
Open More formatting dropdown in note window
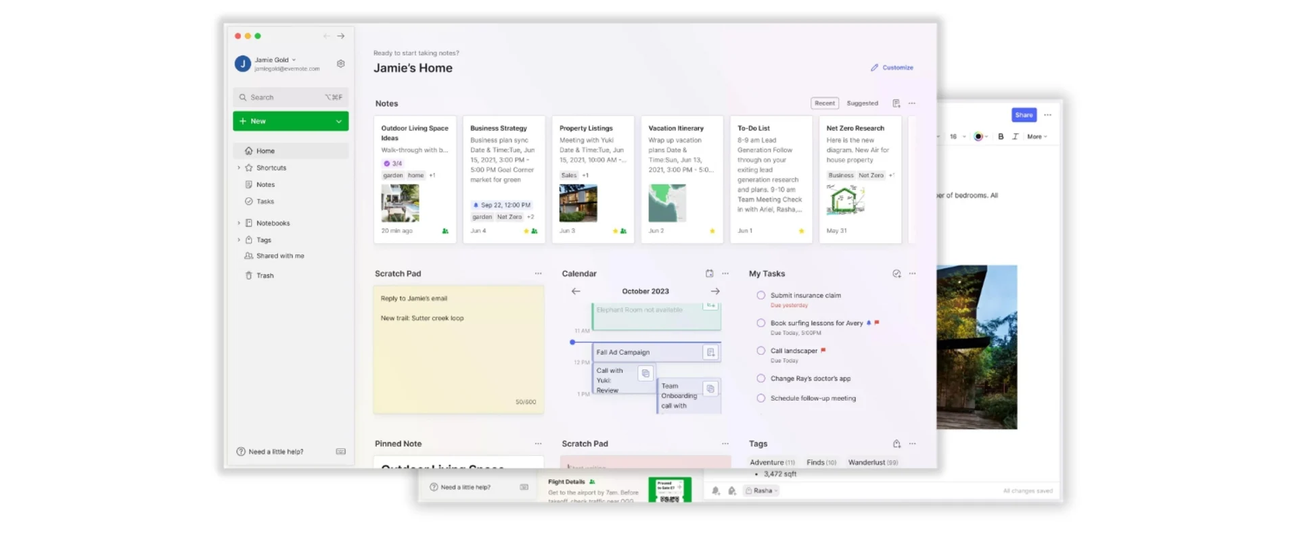[1037, 136]
